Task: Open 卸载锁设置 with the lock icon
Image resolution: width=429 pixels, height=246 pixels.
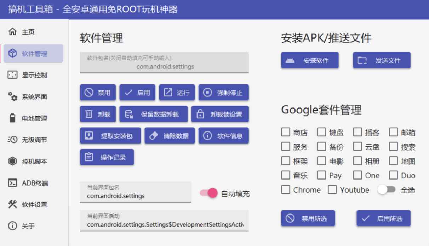Action: click(x=221, y=114)
